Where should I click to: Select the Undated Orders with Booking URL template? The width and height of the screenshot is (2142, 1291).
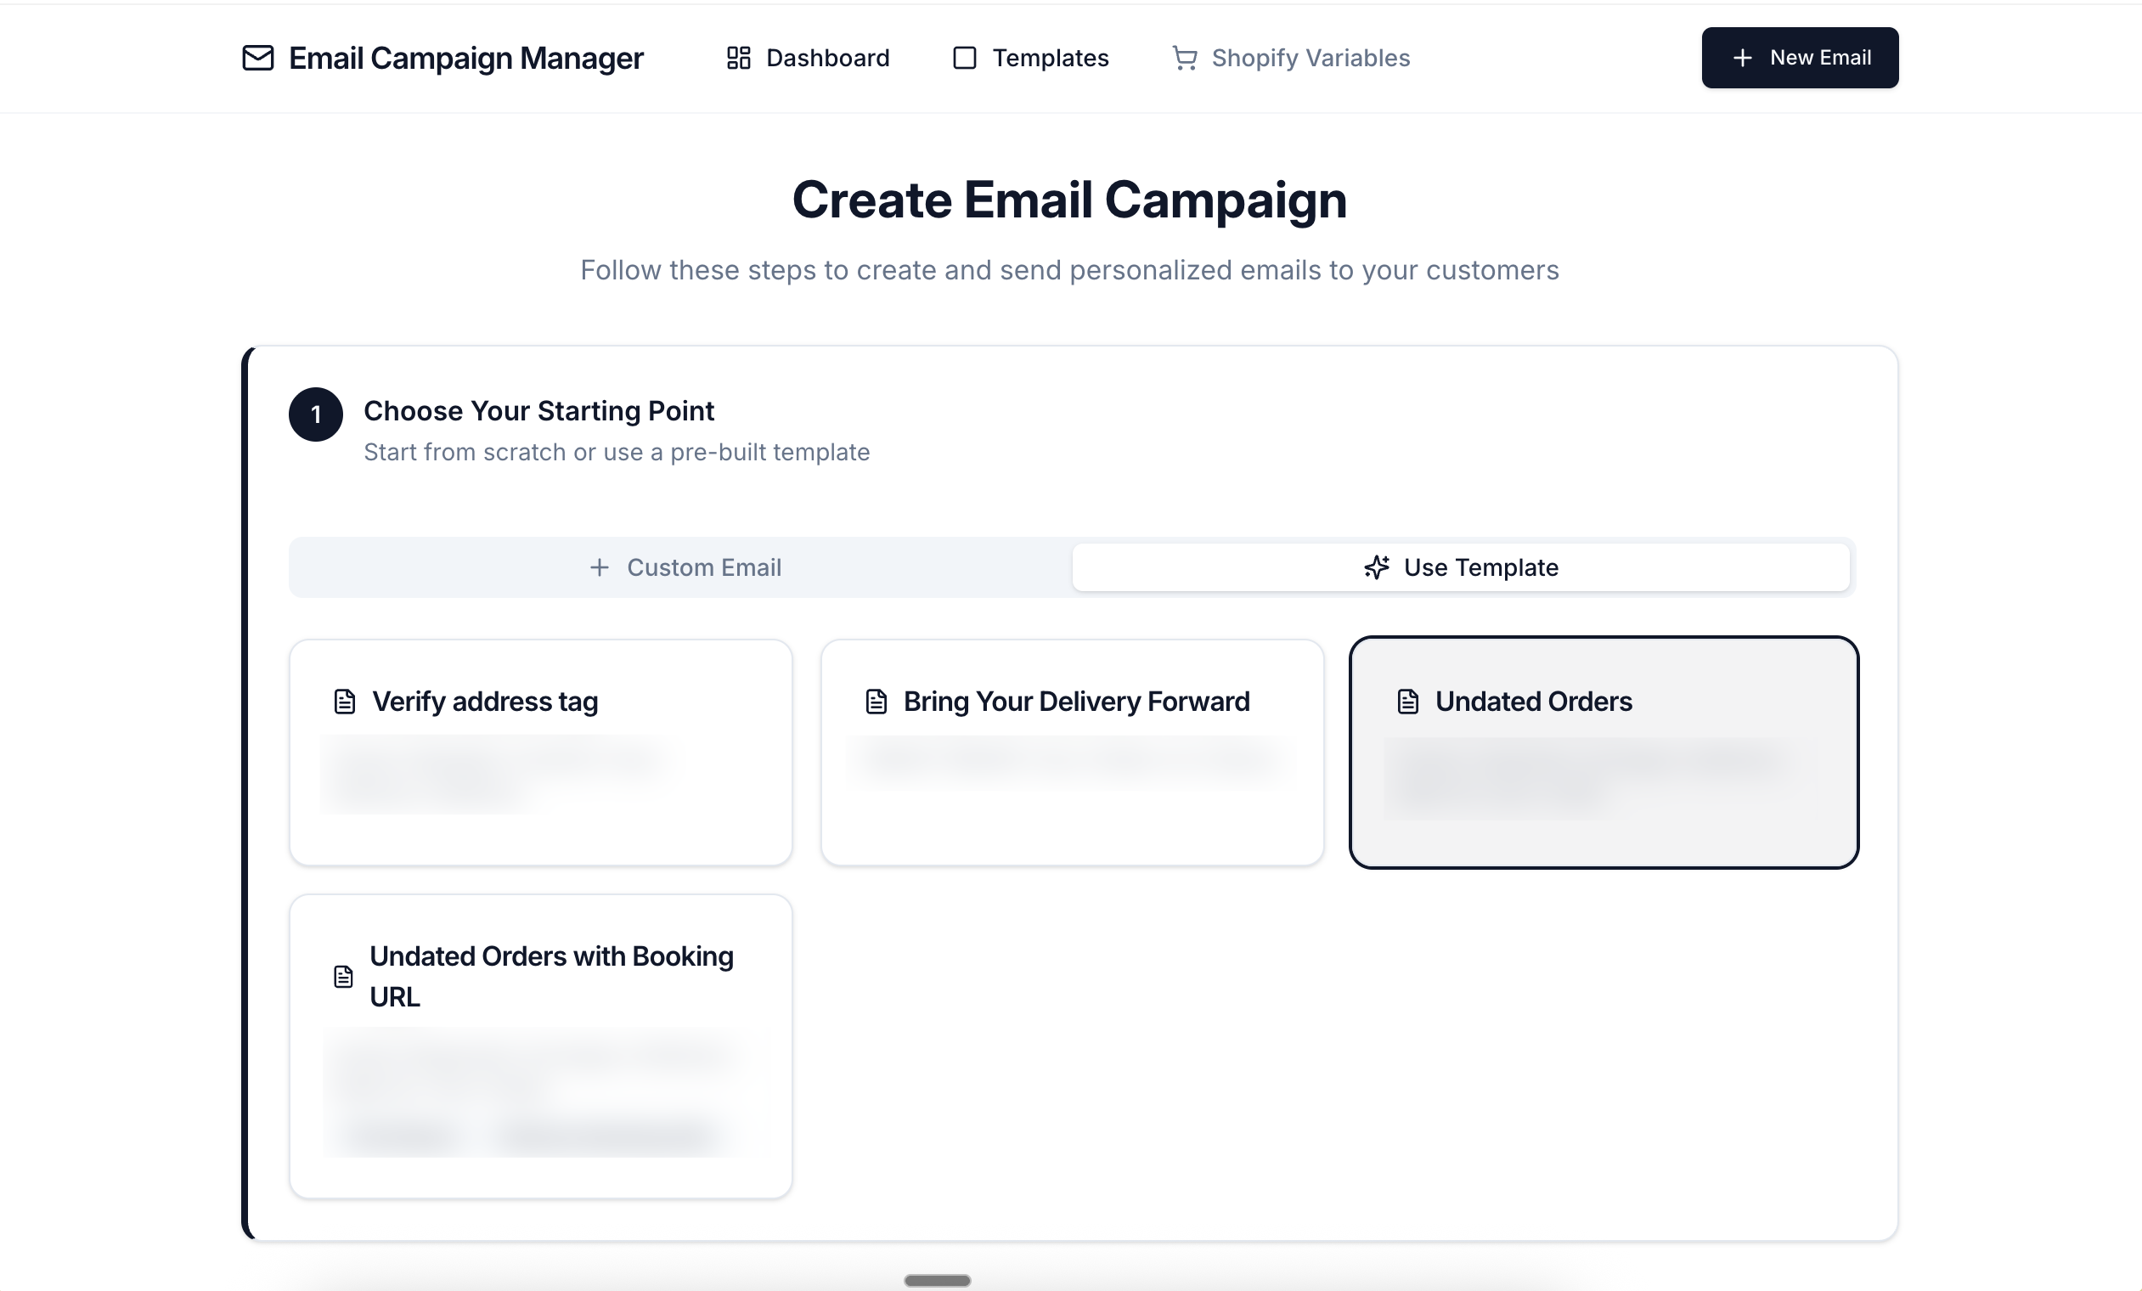tap(541, 1043)
